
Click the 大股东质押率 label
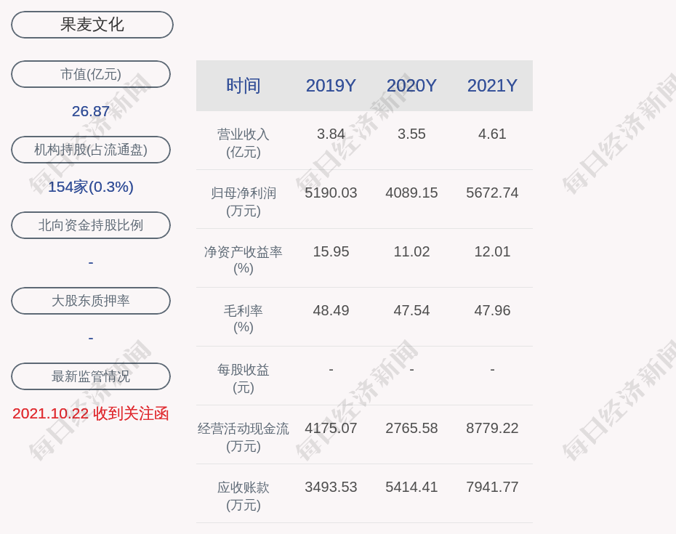tap(91, 301)
